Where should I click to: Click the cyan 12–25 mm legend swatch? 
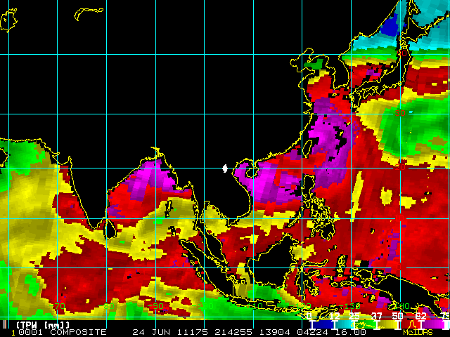(345, 324)
